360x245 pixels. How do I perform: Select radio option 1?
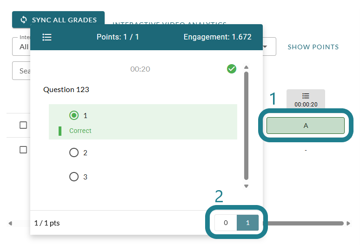pyautogui.click(x=74, y=115)
